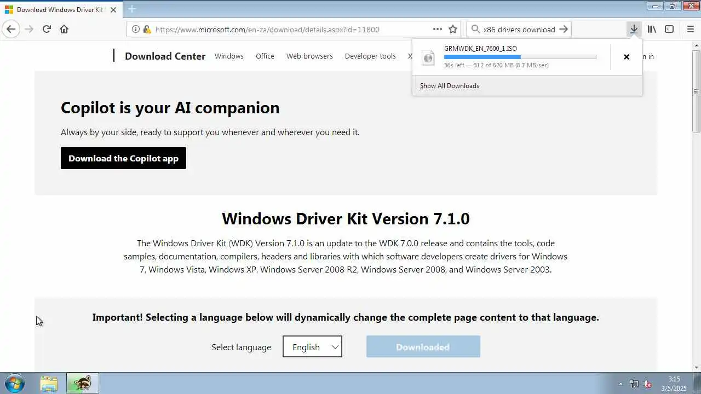701x394 pixels.
Task: Click the Downloaded button
Action: (x=423, y=347)
